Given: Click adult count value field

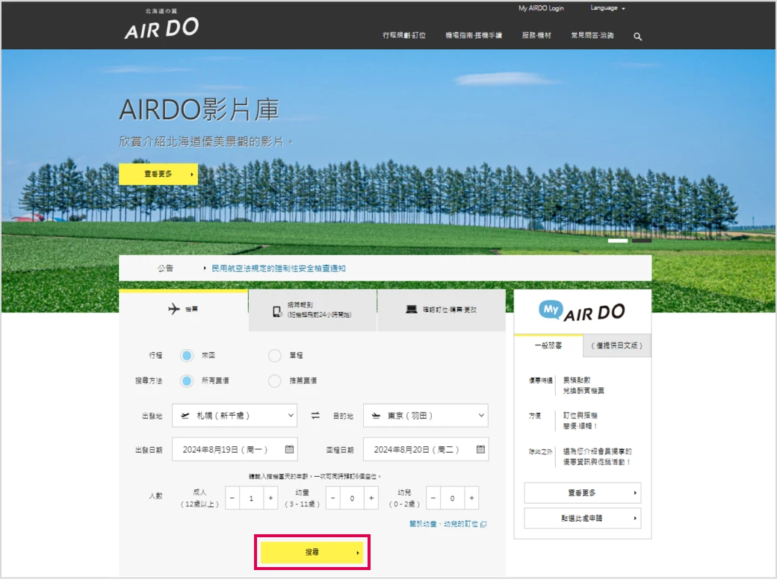Looking at the screenshot, I should click(x=251, y=498).
